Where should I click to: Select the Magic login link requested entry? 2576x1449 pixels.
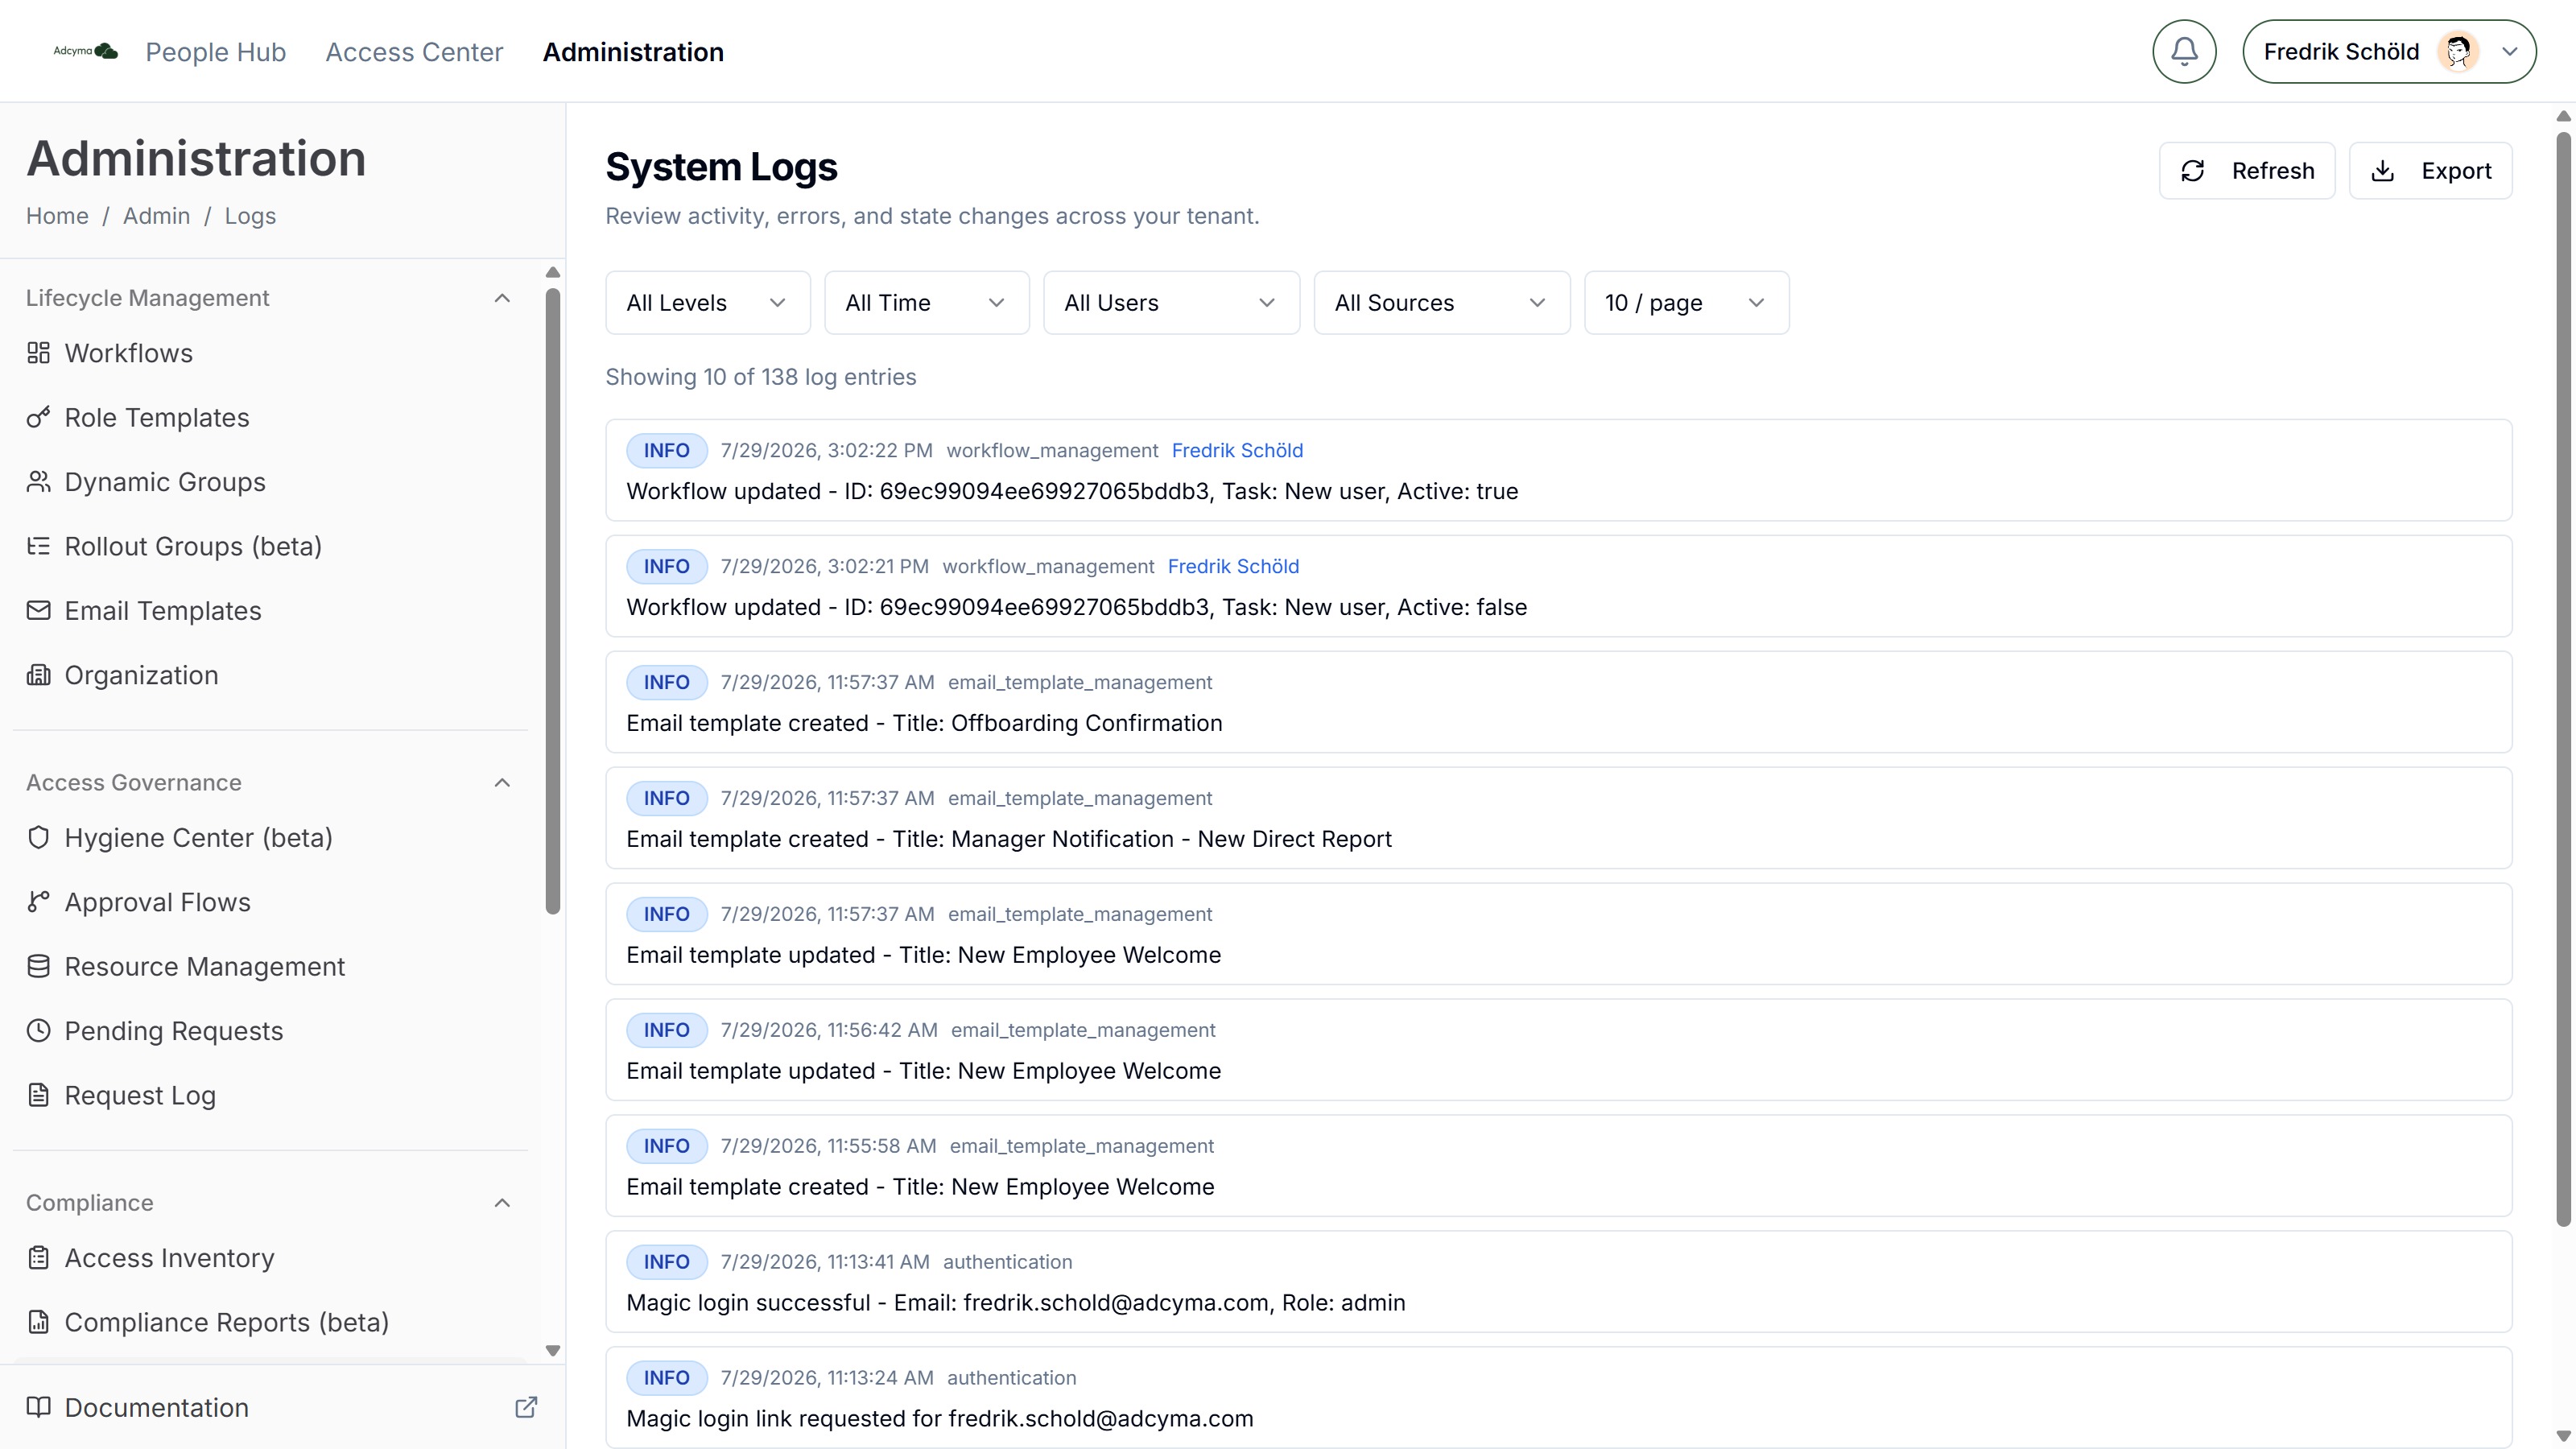coord(1559,1397)
